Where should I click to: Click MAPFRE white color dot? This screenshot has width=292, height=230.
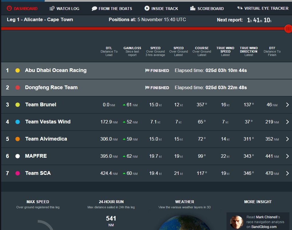pos(17,156)
